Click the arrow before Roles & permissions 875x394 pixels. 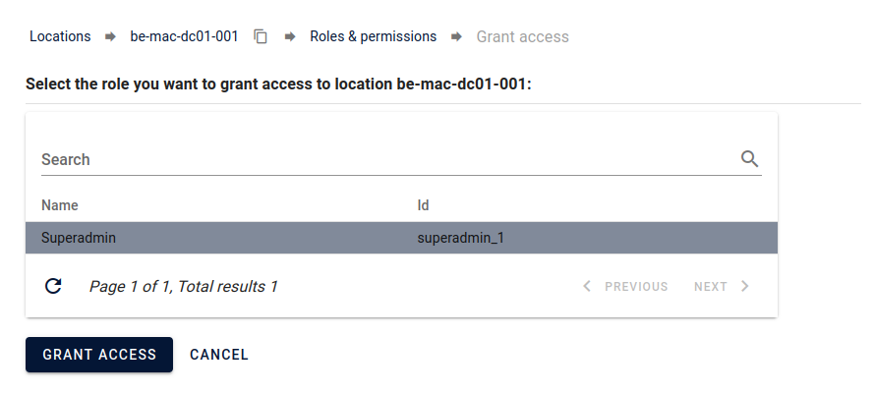(x=290, y=36)
